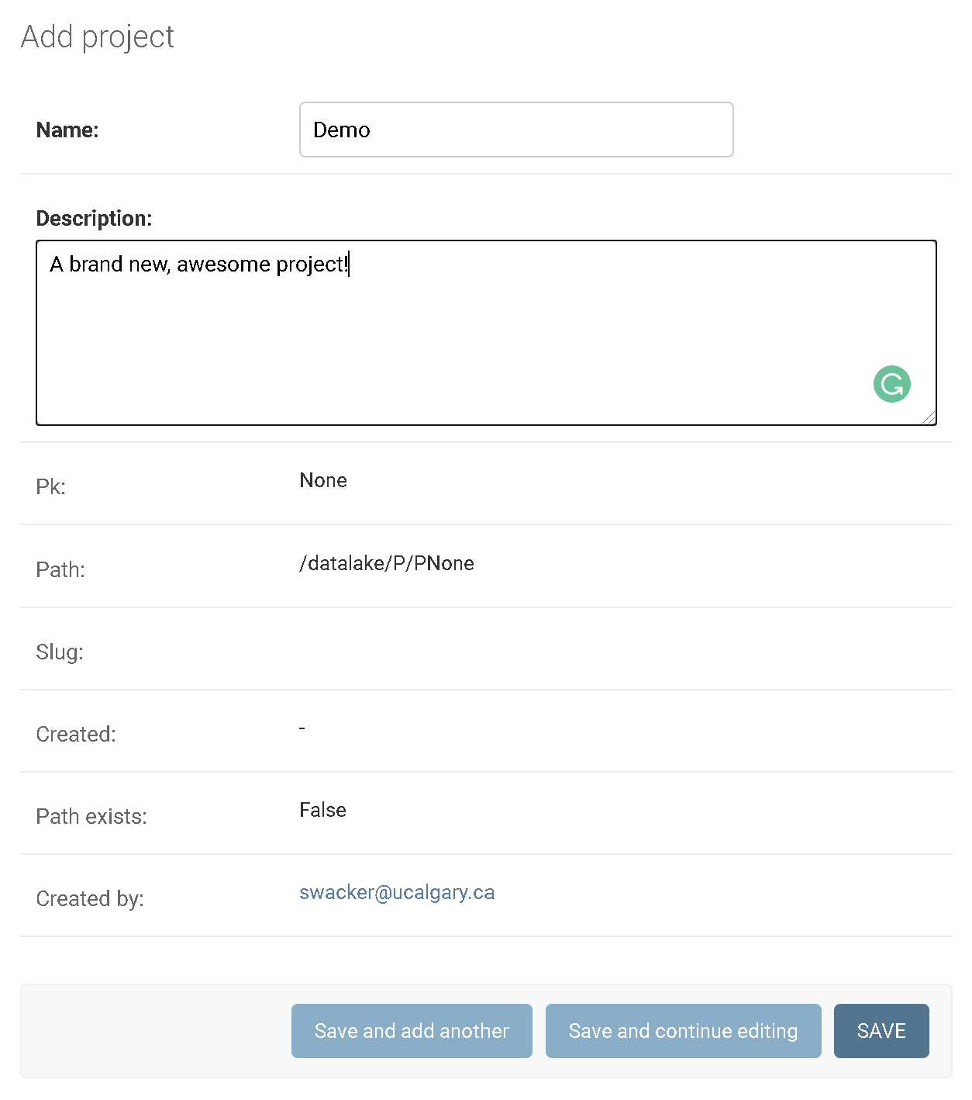Submit the form with SAVE button

click(881, 1031)
